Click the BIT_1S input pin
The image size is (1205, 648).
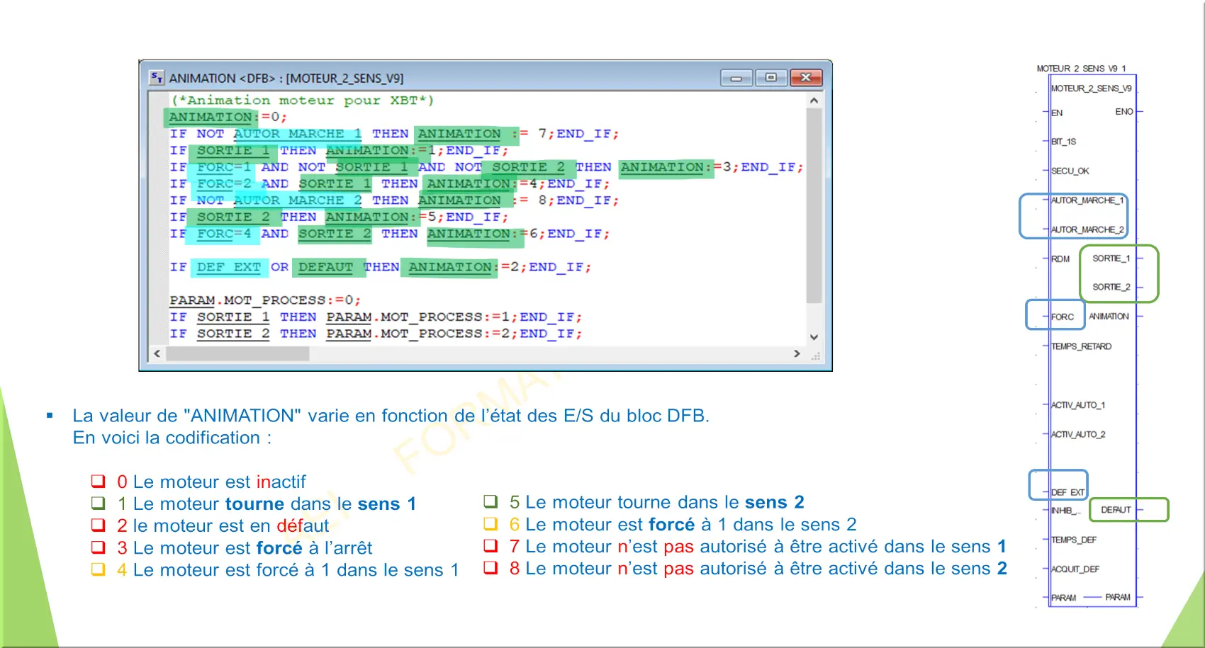coord(1063,142)
